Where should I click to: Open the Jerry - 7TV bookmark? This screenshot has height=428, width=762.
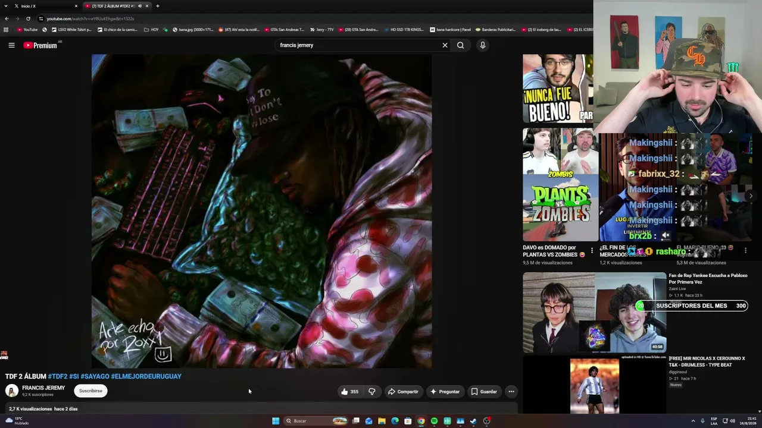pyautogui.click(x=321, y=30)
